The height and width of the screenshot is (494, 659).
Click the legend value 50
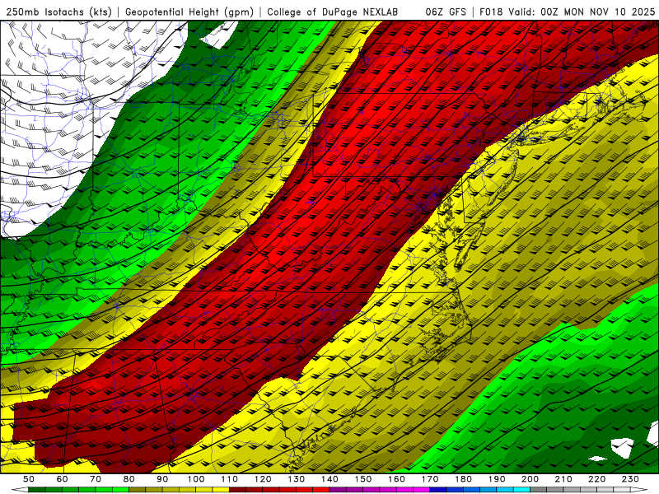[29, 479]
